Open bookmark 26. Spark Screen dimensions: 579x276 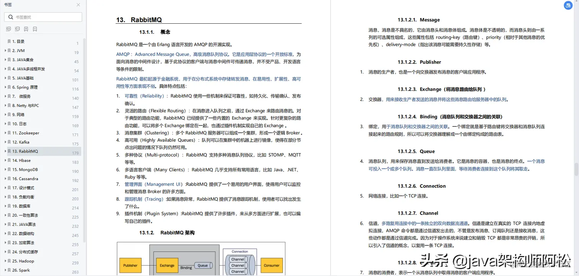click(21, 270)
